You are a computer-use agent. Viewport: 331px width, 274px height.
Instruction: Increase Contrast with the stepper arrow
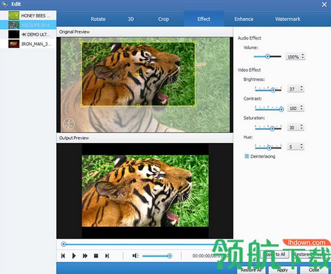[x=302, y=106]
